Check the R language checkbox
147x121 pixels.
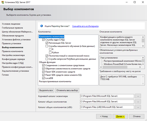click(x=50, y=49)
